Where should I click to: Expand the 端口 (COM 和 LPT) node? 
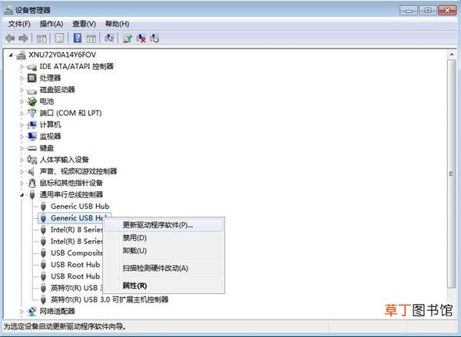pos(22,113)
